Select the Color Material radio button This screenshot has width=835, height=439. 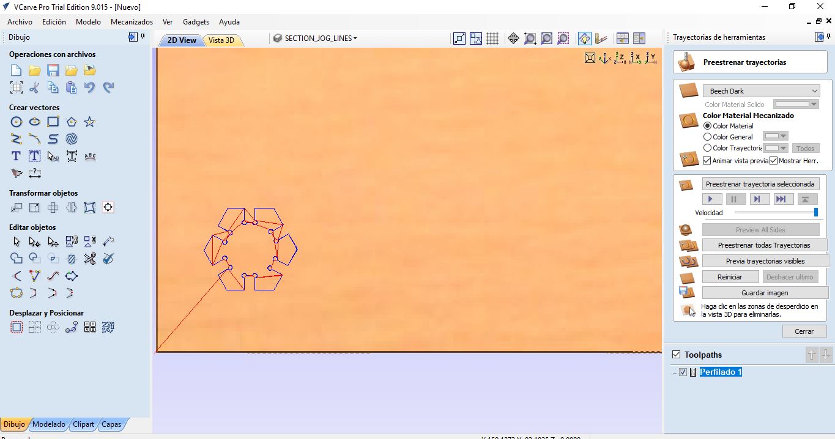click(708, 125)
